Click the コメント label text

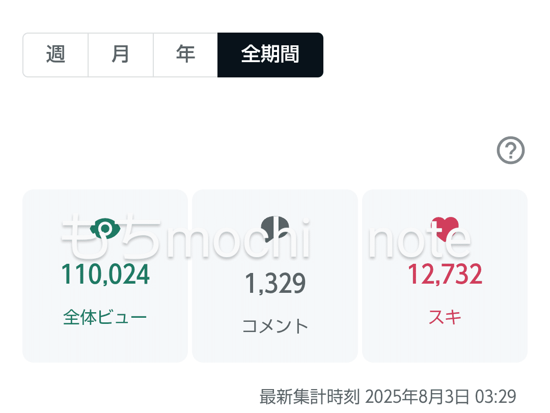(x=275, y=326)
